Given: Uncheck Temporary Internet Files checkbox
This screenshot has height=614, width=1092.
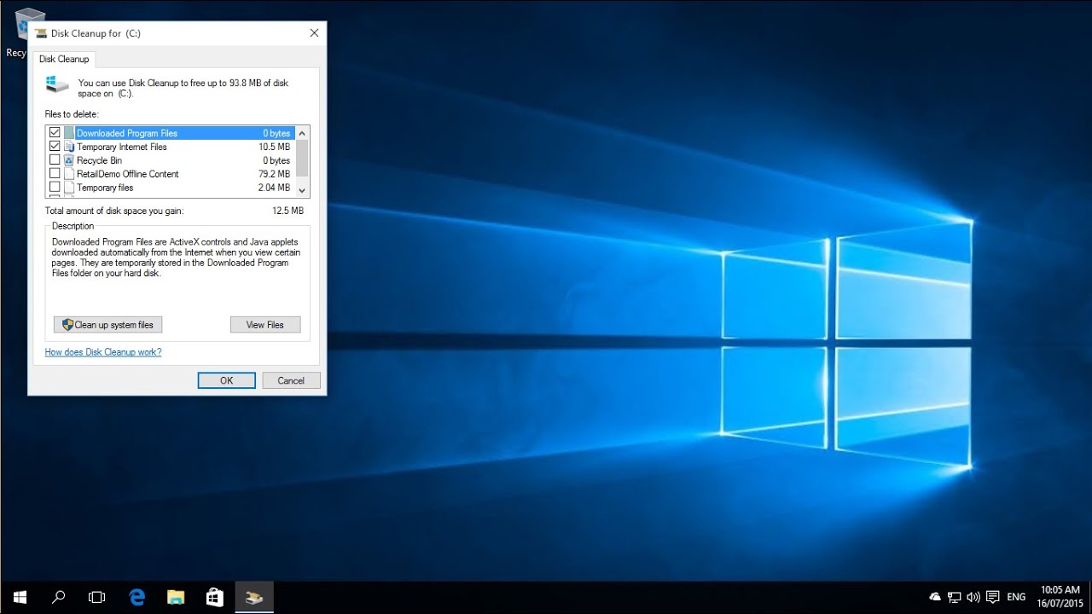Looking at the screenshot, I should coord(55,147).
